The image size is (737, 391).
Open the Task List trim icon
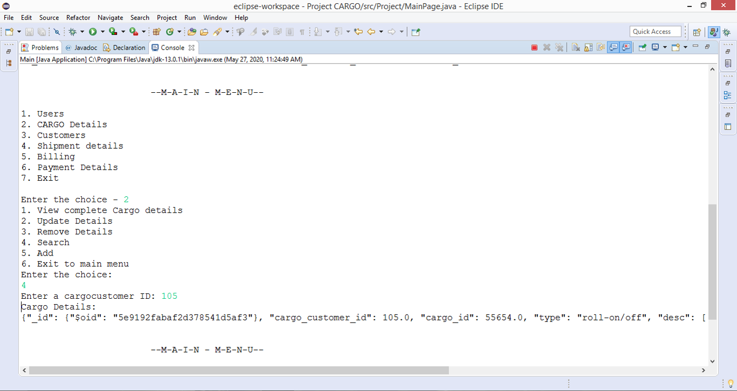[x=728, y=64]
